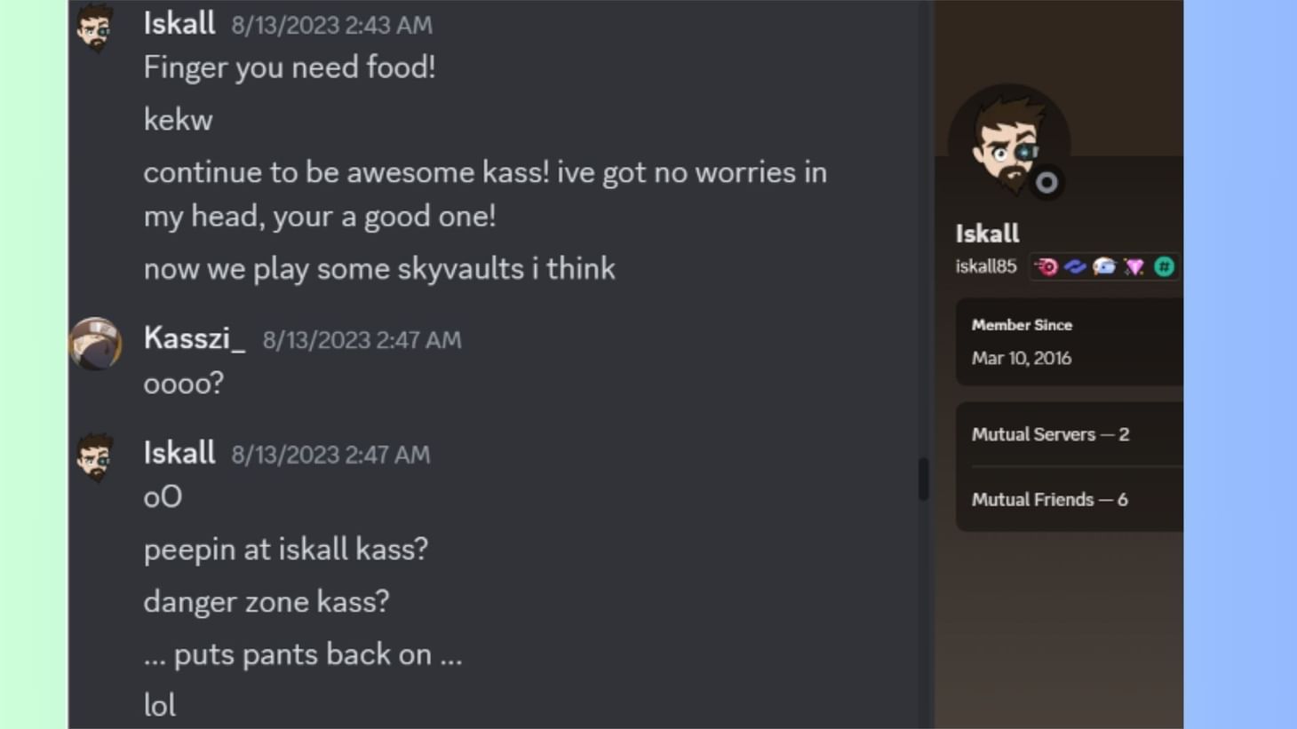Click Iskall's avatar beside the 2:43 AM message
Screen dimensions: 1297x729
click(95, 27)
